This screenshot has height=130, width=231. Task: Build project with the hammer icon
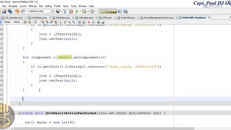coord(65,11)
